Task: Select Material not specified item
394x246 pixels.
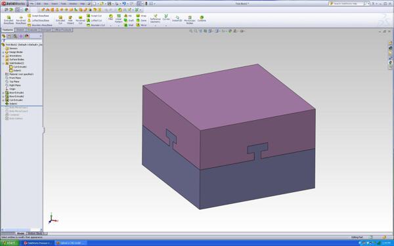Action: 20,74
